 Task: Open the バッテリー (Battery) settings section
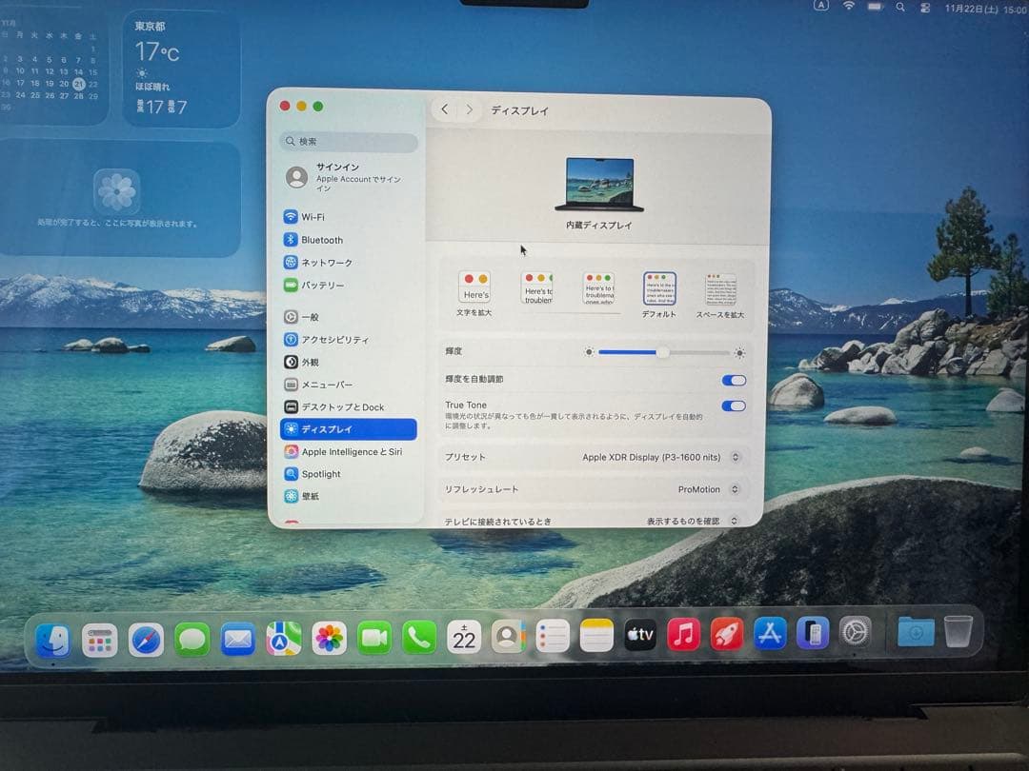point(320,285)
